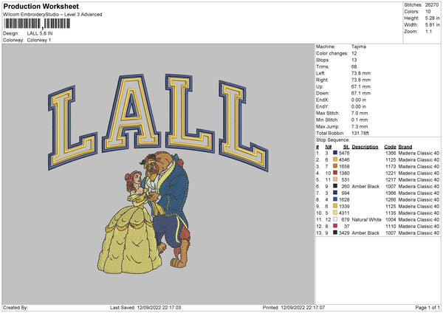Screen dimensions: 443x313
Task: Select stitch count 5476 in stop row 1
Action: coord(344,153)
